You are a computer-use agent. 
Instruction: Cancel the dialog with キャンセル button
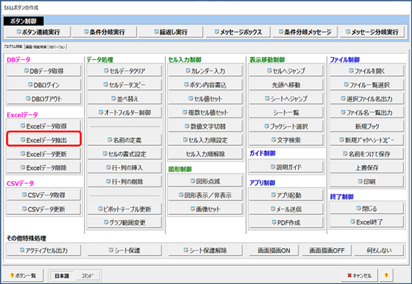point(359,275)
